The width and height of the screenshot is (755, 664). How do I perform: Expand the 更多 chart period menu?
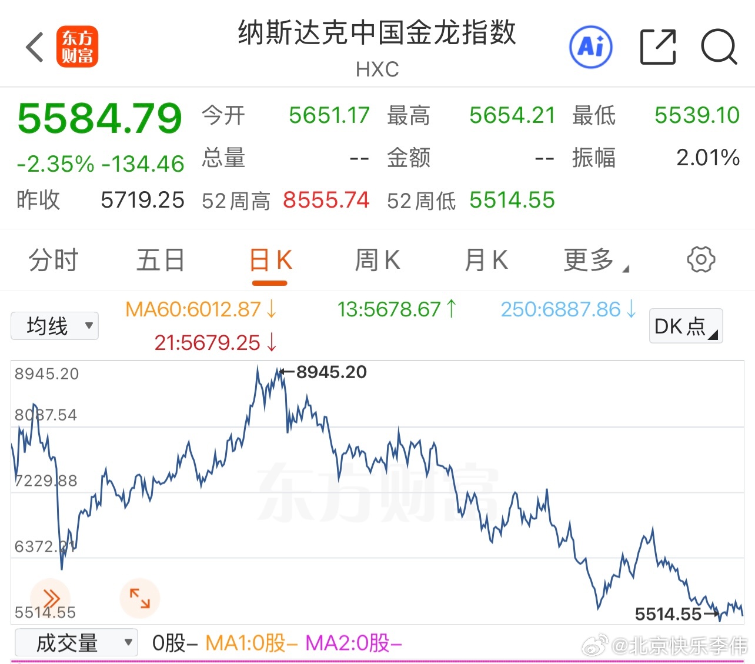point(596,260)
